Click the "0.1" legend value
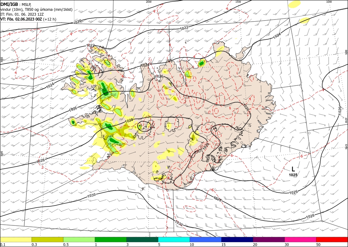The height and width of the screenshot is (247, 348). point(3,245)
